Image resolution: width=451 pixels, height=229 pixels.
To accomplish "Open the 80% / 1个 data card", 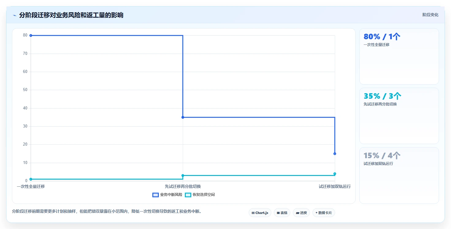I will point(399,56).
